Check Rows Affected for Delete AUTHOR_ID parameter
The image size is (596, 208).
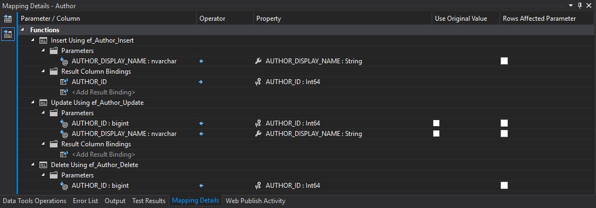click(x=504, y=185)
